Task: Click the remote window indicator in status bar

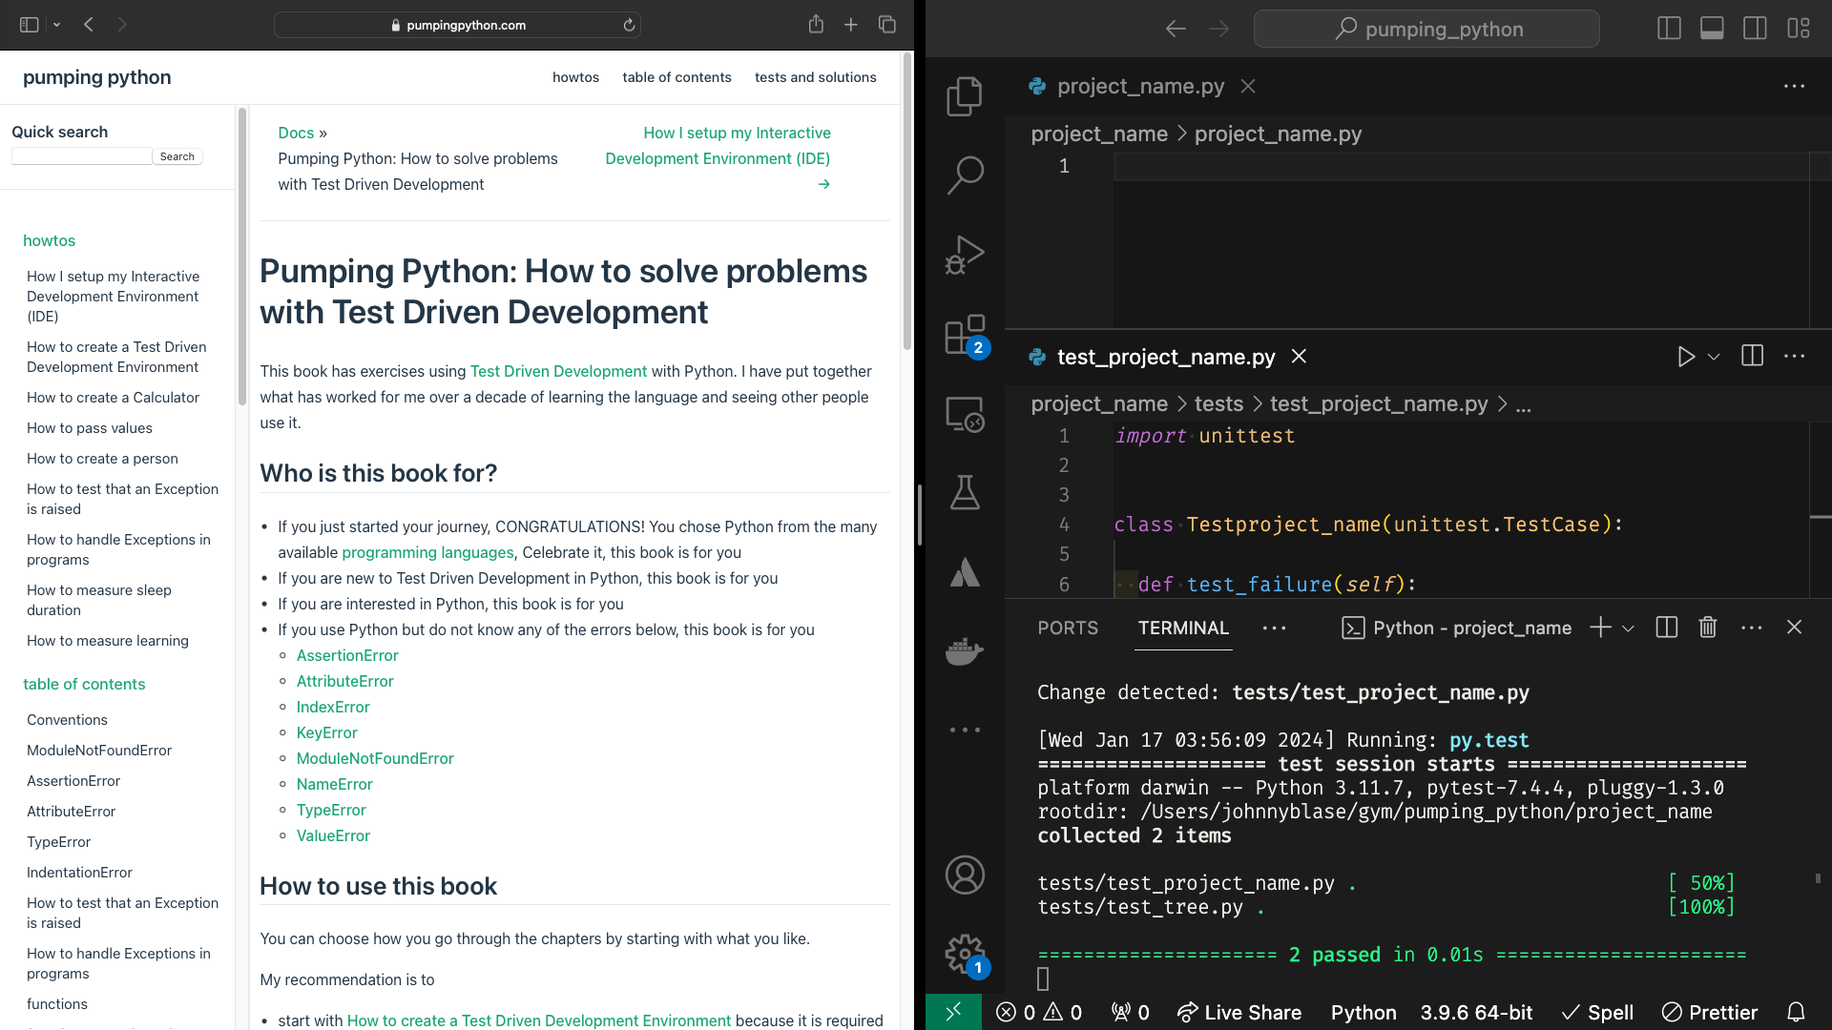Action: coord(953,1012)
